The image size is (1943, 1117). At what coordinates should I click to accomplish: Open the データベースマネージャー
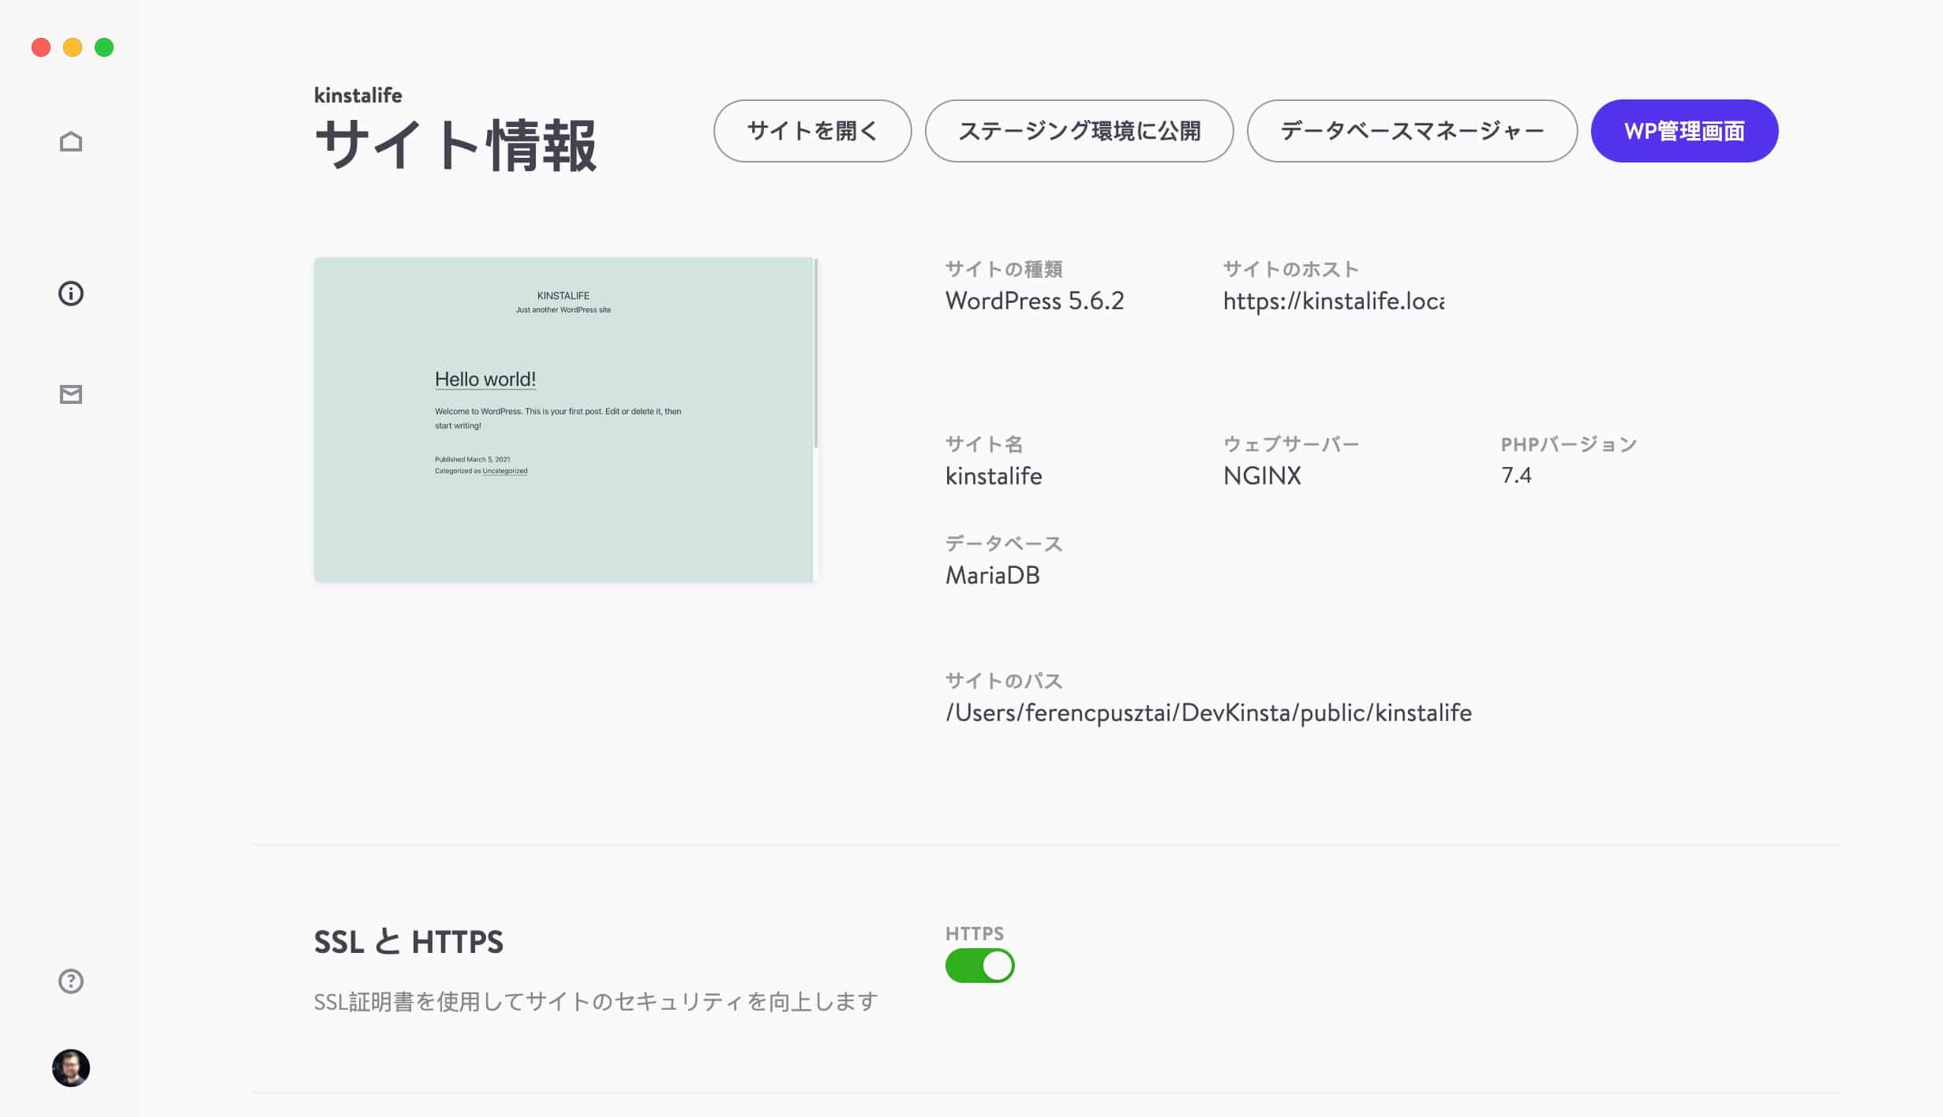[1411, 131]
